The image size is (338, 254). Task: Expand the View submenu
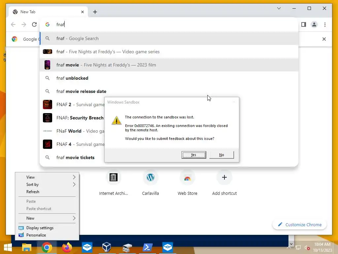tap(47, 177)
